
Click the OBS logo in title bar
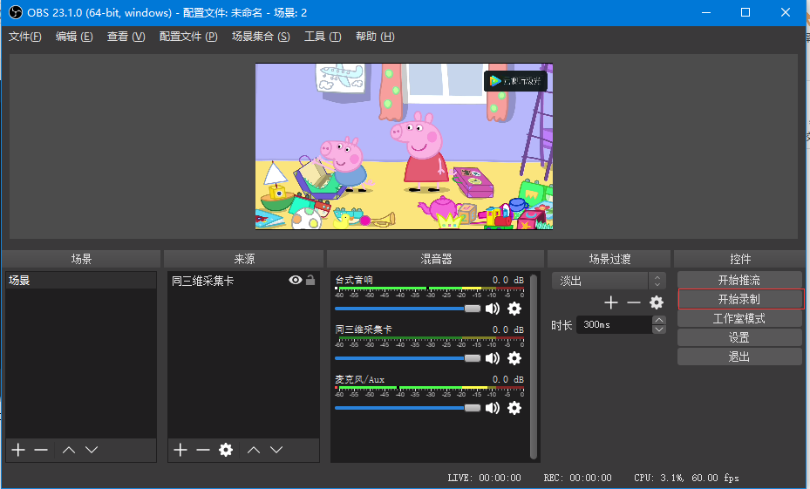pyautogui.click(x=16, y=12)
